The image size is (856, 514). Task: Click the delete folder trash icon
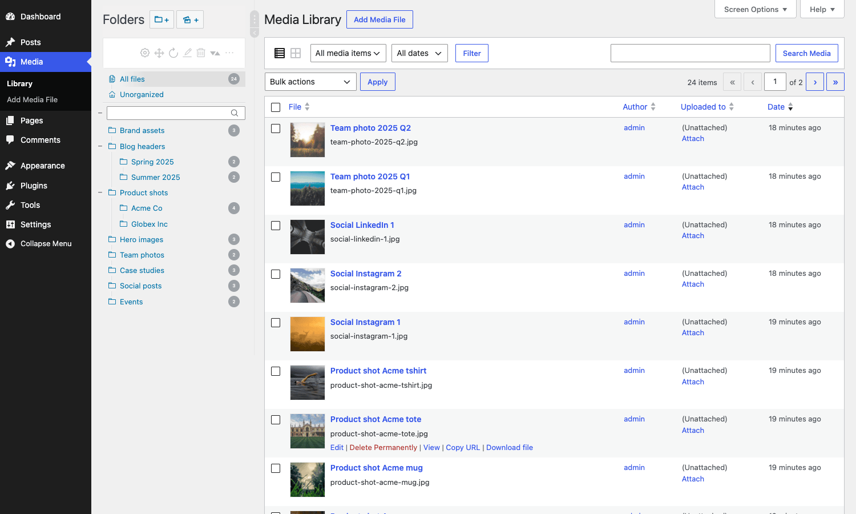[x=201, y=53]
